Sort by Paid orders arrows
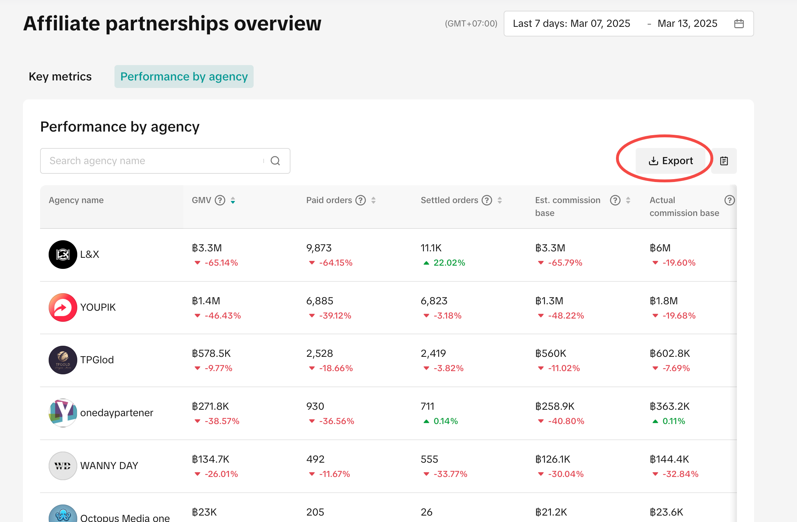This screenshot has height=522, width=797. (373, 200)
